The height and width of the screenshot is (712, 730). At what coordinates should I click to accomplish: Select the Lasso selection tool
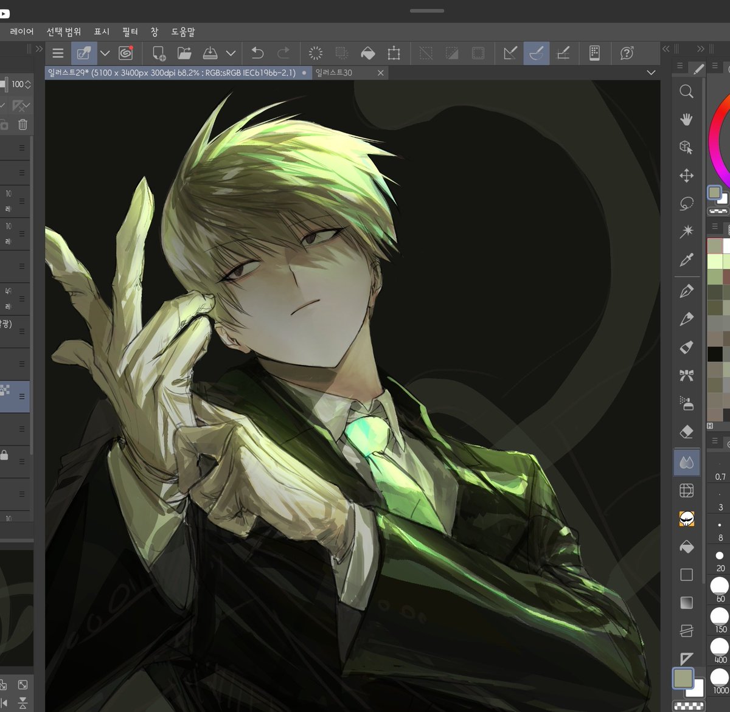pyautogui.click(x=686, y=203)
